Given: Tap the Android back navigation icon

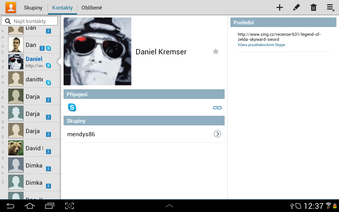Looking at the screenshot, I should 10,206.
